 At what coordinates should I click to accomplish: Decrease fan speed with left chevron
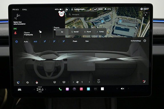[x=73, y=82]
